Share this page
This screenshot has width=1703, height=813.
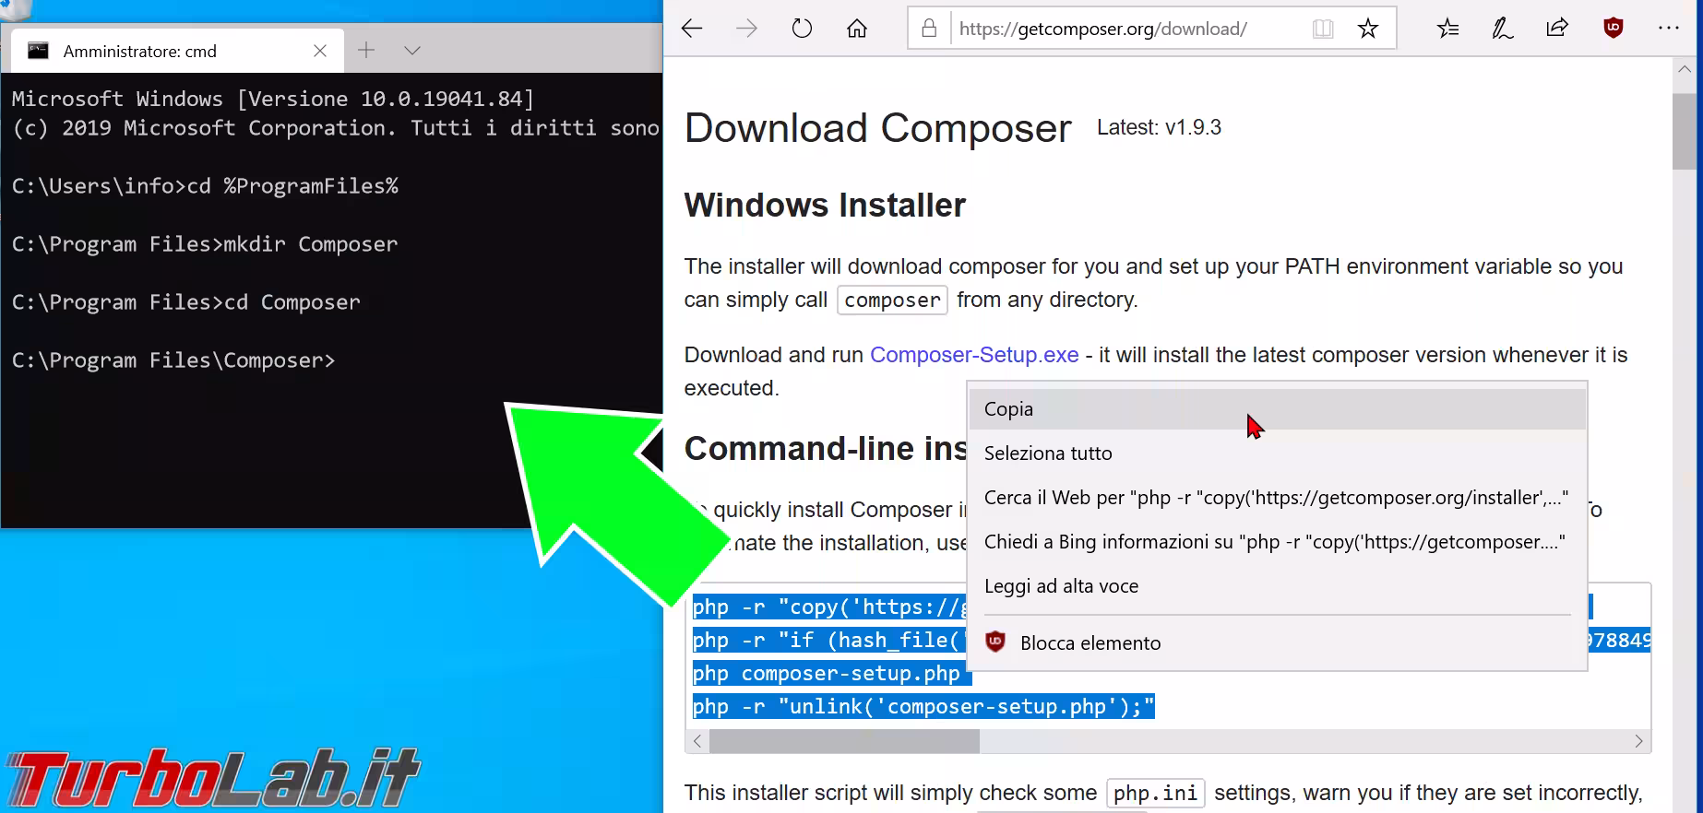pos(1557,29)
